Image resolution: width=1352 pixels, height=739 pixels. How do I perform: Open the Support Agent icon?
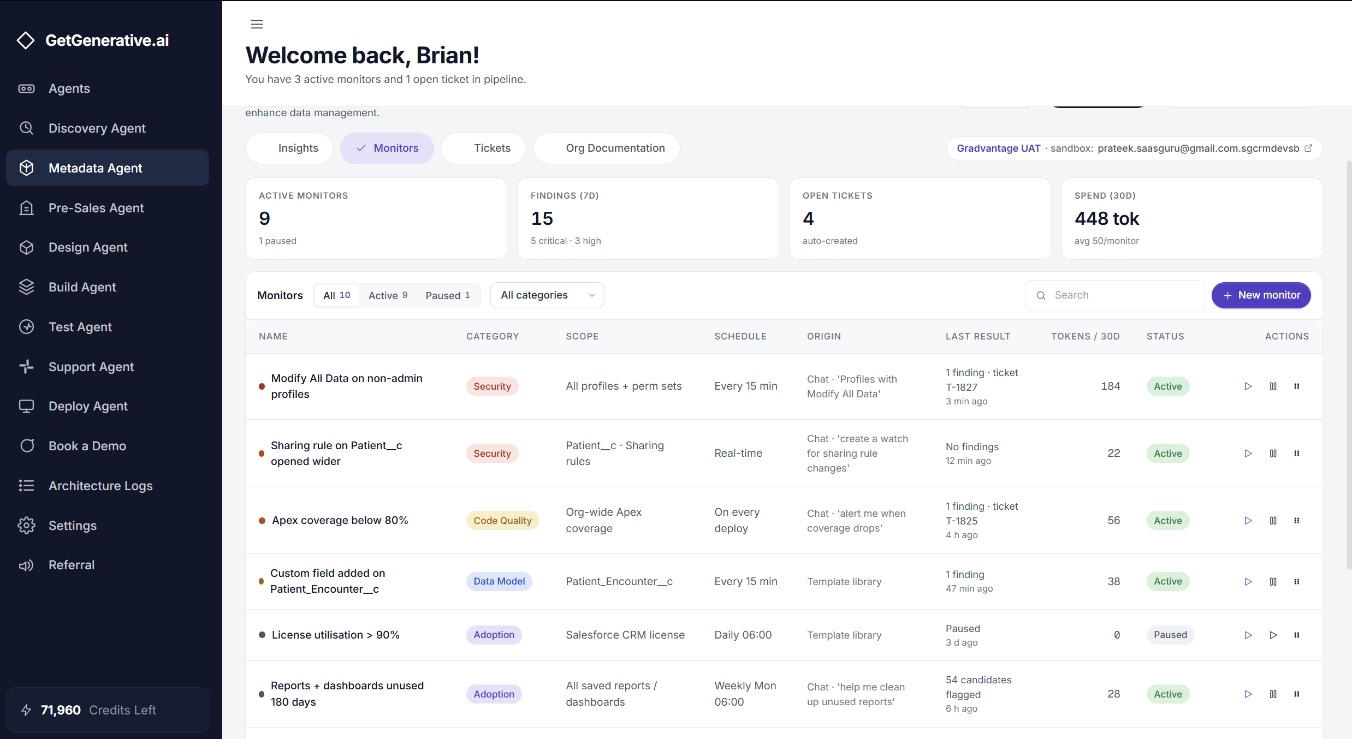pos(26,367)
